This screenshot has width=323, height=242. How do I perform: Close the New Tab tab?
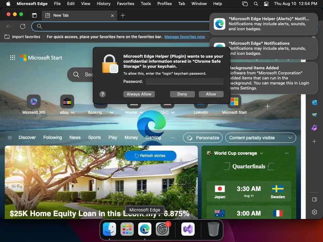pyautogui.click(x=112, y=15)
